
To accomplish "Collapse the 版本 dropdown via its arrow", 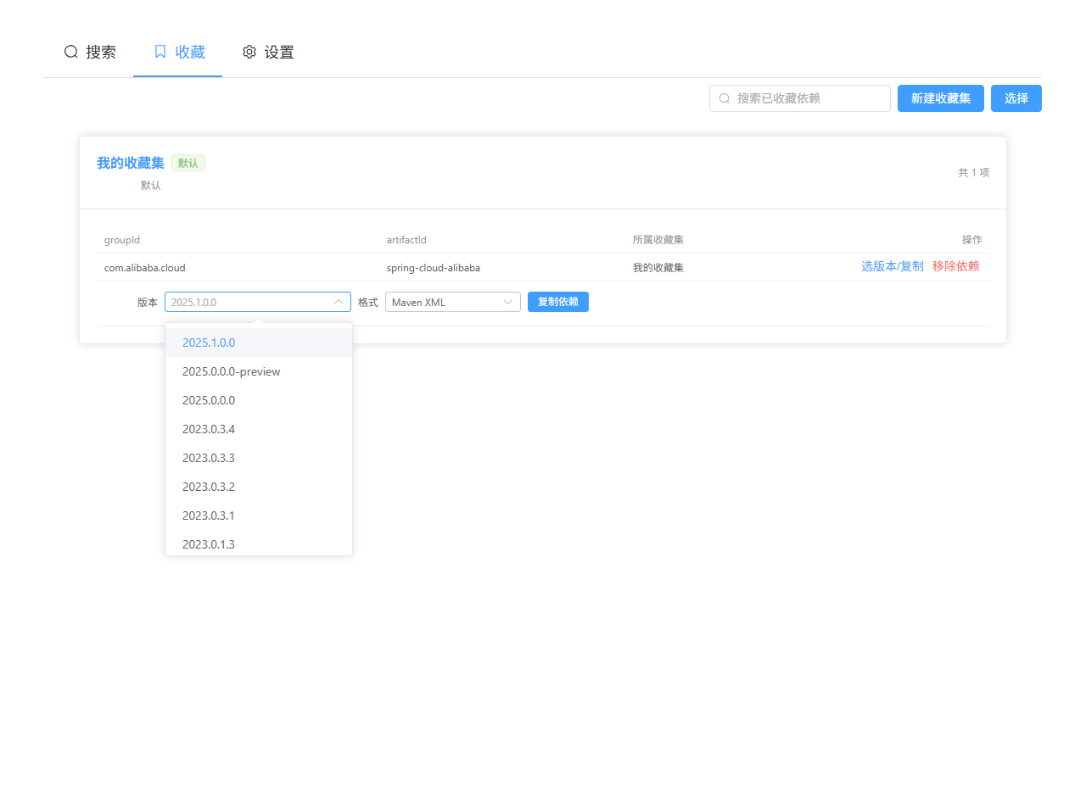I will [x=339, y=302].
